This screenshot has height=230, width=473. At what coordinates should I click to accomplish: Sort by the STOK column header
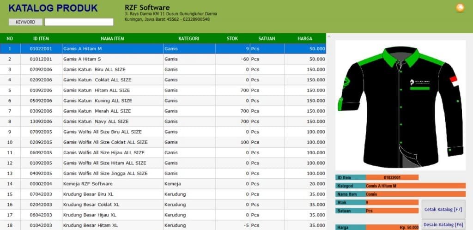[232, 39]
